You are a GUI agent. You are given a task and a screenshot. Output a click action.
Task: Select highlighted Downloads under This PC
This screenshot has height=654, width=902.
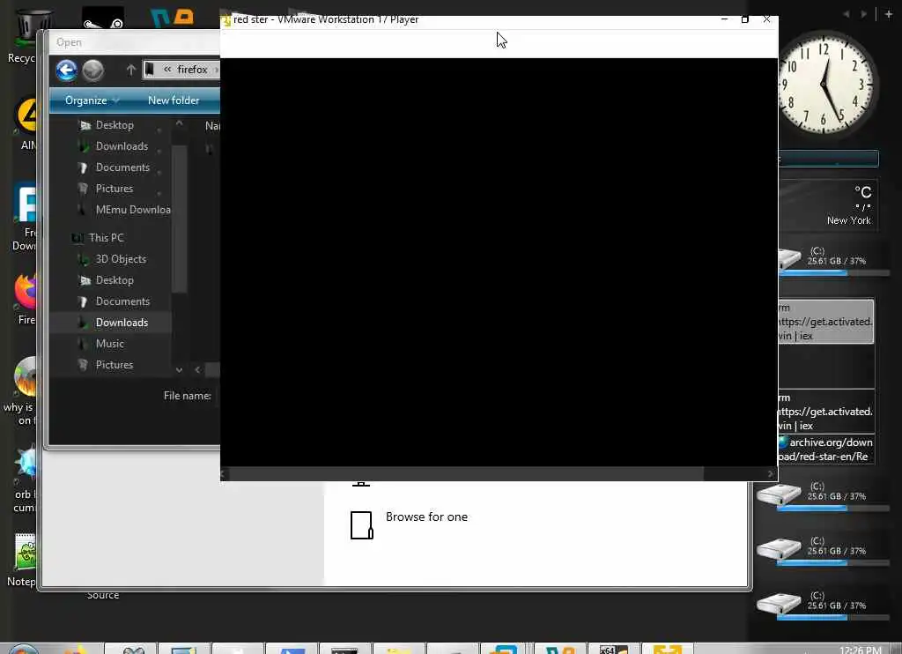point(110,323)
